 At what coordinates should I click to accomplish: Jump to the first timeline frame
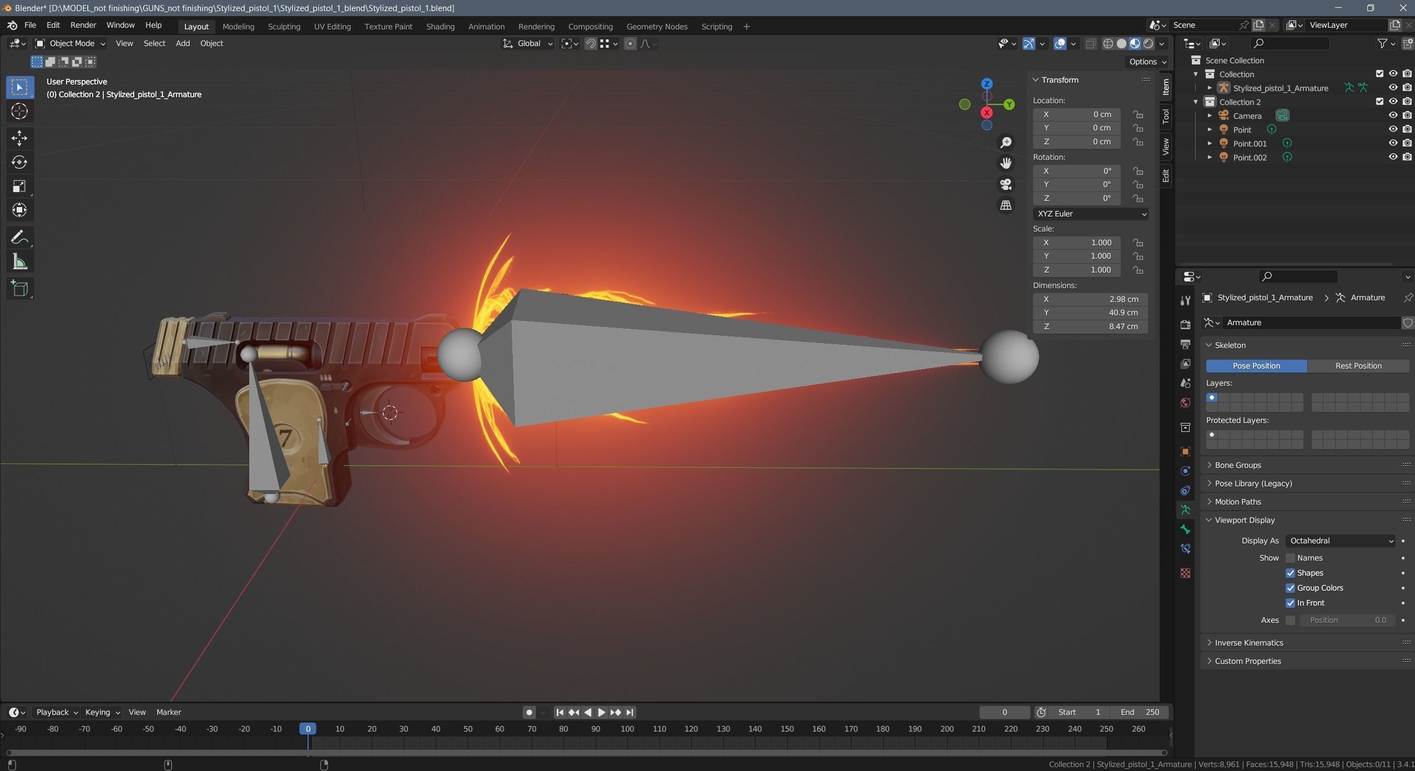tap(560, 712)
